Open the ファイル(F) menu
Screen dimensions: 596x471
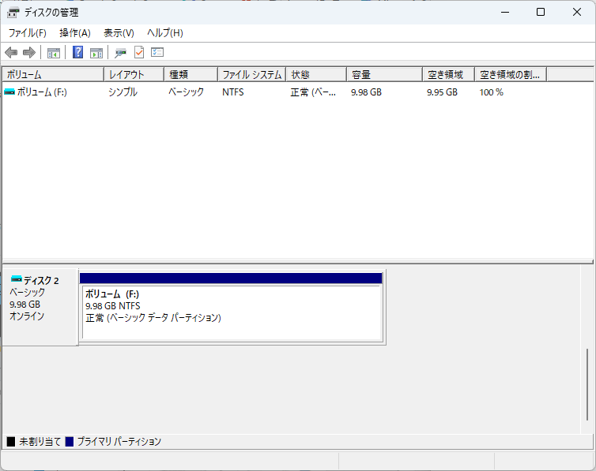(x=28, y=33)
